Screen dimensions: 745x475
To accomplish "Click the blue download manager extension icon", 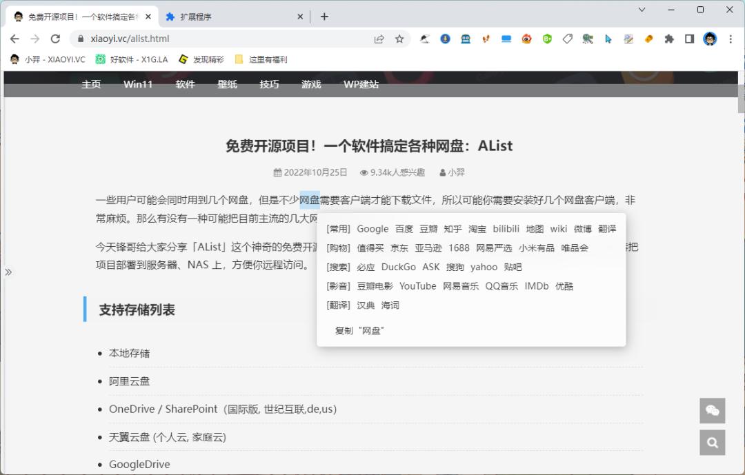I will pyautogui.click(x=445, y=39).
